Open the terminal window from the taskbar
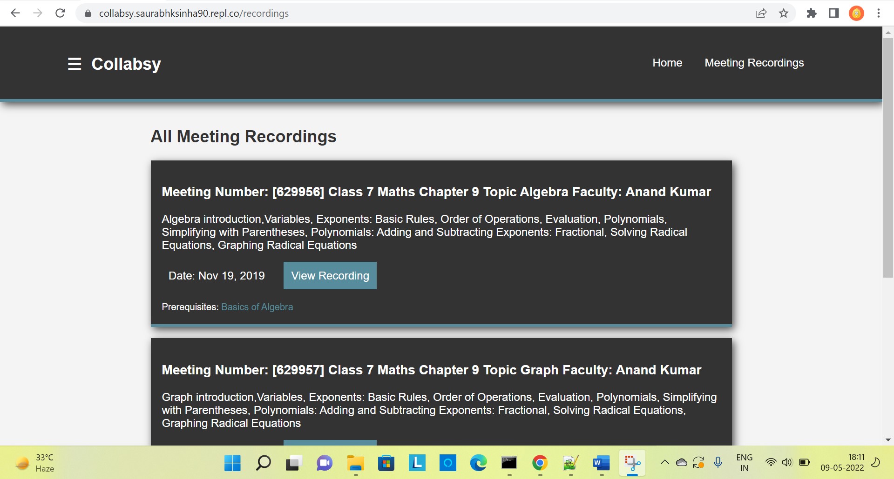Screen dimensions: 894x479 pos(509,463)
